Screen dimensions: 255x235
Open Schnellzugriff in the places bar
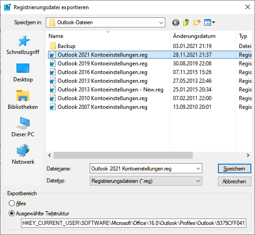pos(23,45)
